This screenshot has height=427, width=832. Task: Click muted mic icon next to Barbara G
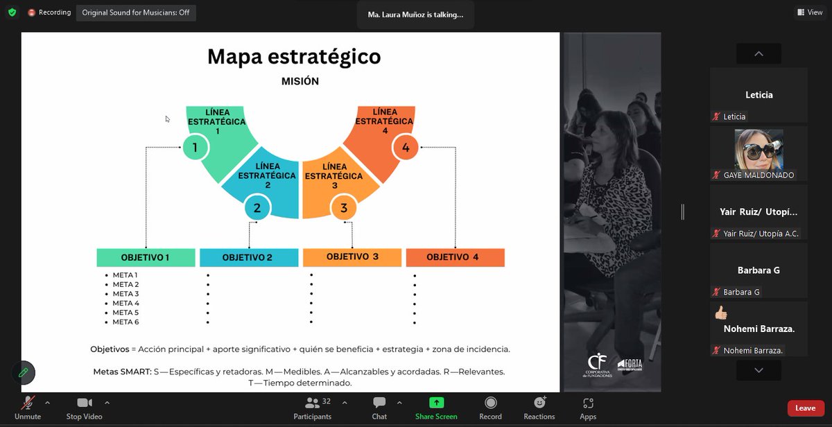click(716, 292)
